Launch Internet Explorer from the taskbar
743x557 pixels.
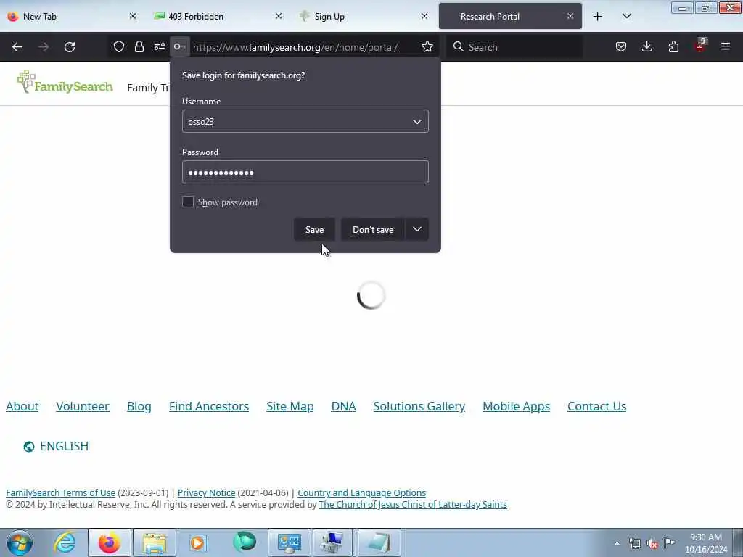[65, 542]
